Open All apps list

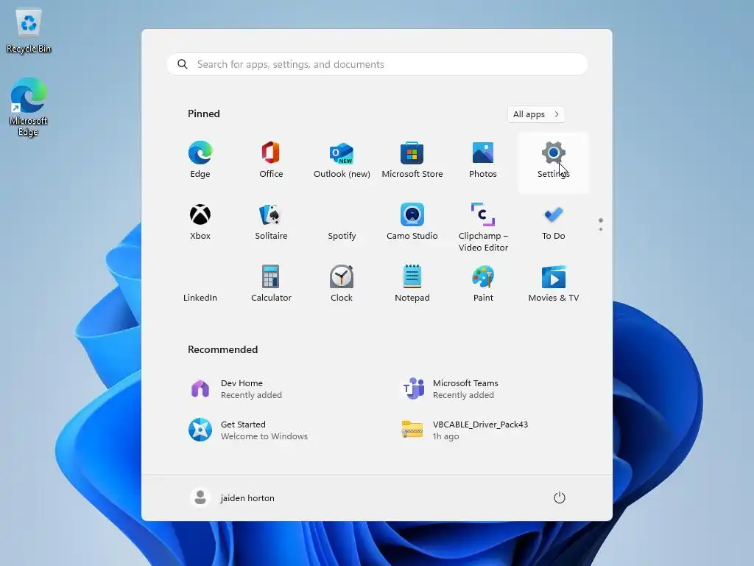click(x=536, y=114)
